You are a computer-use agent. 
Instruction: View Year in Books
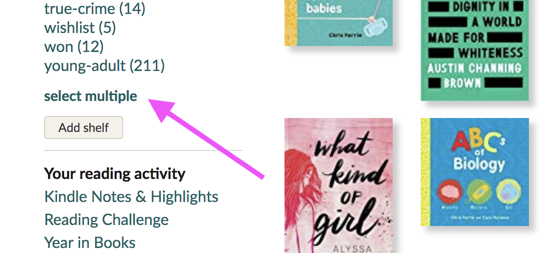(x=90, y=242)
